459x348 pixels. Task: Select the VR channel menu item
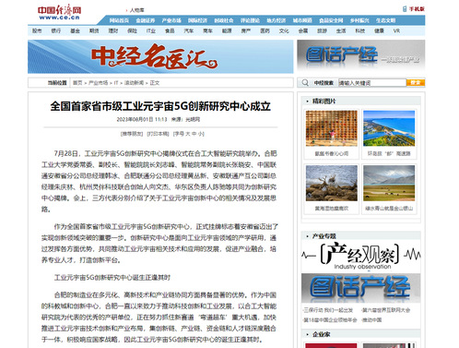coord(396,30)
